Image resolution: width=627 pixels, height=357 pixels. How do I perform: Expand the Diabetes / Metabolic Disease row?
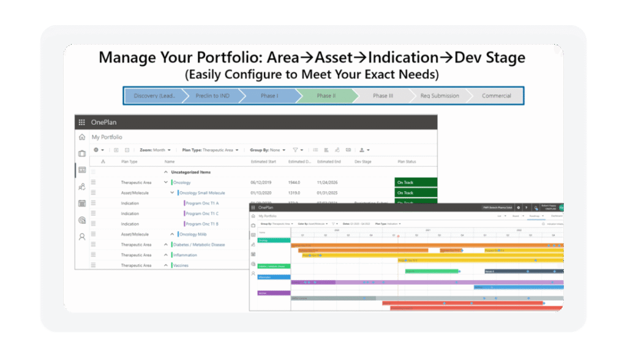[x=166, y=245]
